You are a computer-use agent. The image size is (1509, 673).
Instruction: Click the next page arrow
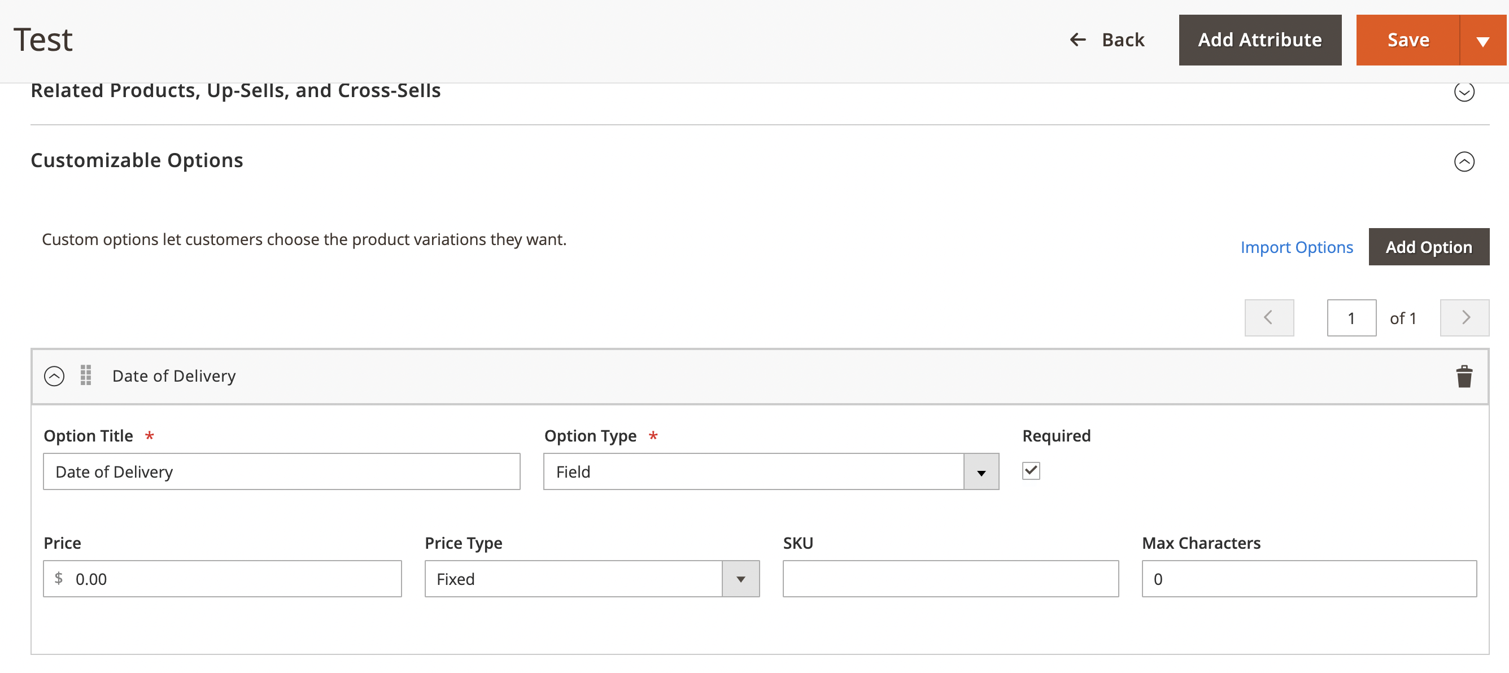[1464, 317]
